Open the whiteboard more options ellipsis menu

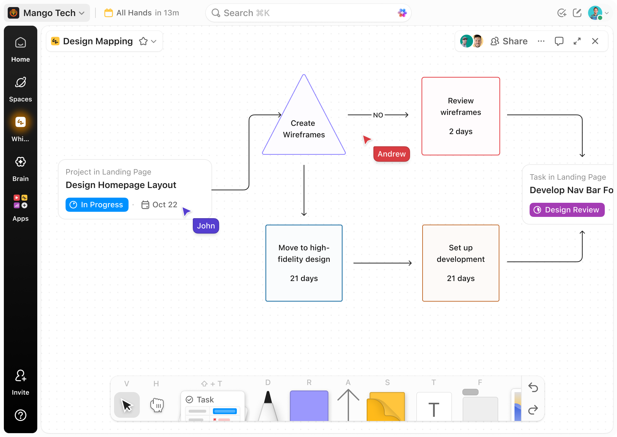point(541,41)
